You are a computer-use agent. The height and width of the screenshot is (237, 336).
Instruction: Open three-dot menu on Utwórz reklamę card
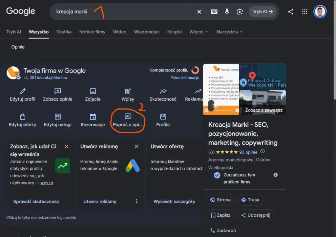pos(137,202)
